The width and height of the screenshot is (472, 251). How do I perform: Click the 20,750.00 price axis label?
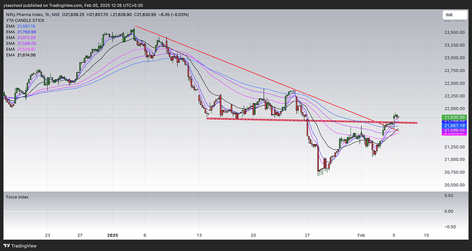[x=454, y=172]
